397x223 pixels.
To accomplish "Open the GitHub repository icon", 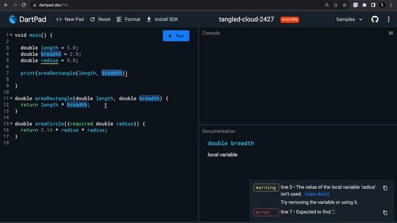I will [375, 19].
